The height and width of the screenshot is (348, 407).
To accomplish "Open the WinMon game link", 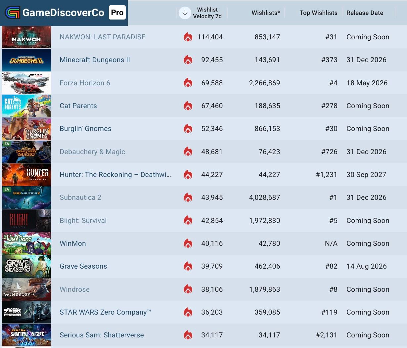I will click(73, 243).
